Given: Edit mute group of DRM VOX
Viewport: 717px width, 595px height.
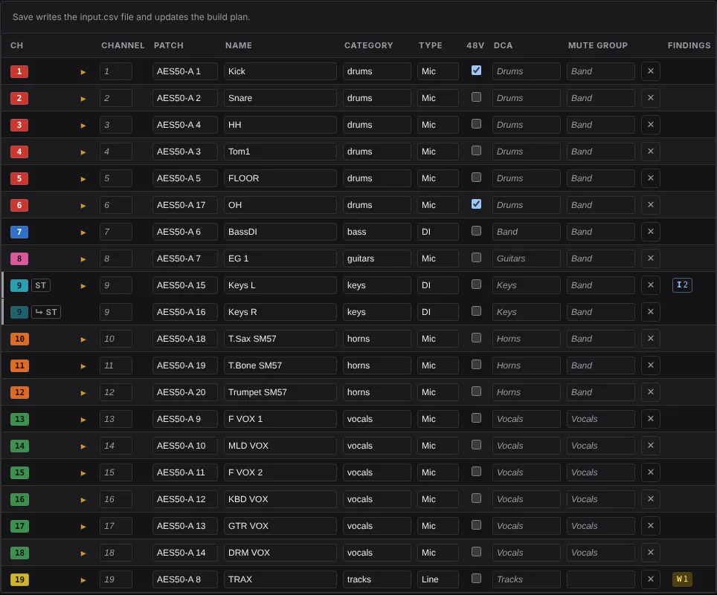Looking at the screenshot, I should click(x=600, y=553).
